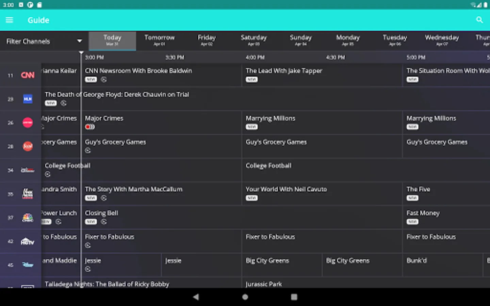Open Jurassic Park listing
490x306 pixels.
point(366,283)
